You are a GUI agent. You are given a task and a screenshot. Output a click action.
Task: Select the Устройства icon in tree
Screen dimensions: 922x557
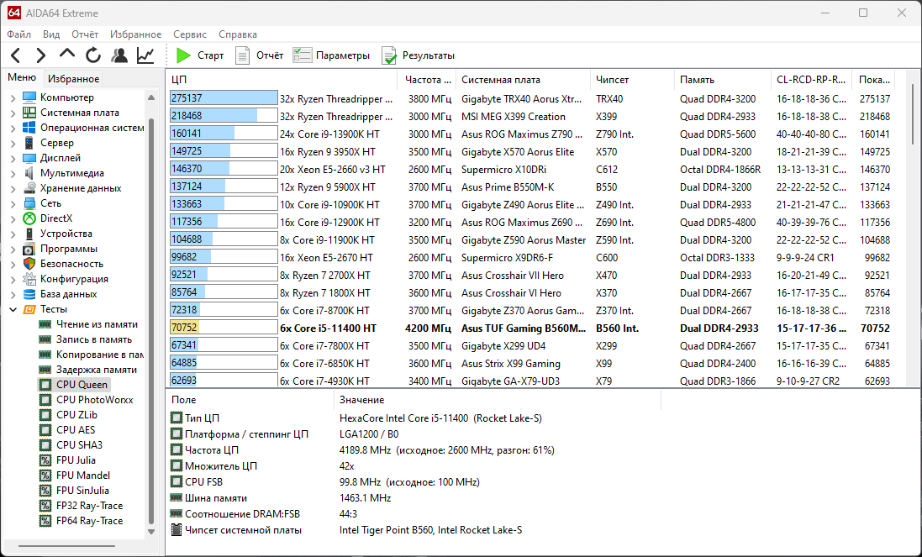[x=29, y=234]
